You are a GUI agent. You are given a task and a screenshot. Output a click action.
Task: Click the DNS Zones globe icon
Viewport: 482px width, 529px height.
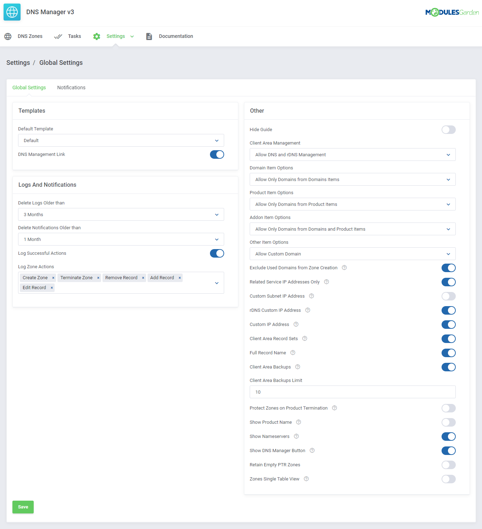(x=8, y=36)
